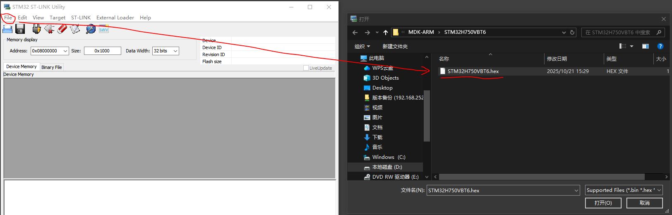Open the View menu
The width and height of the screenshot is (672, 215).
(x=38, y=18)
